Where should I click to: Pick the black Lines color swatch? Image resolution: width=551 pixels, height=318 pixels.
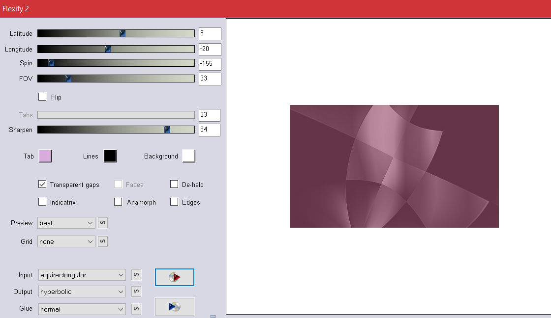[x=110, y=156]
